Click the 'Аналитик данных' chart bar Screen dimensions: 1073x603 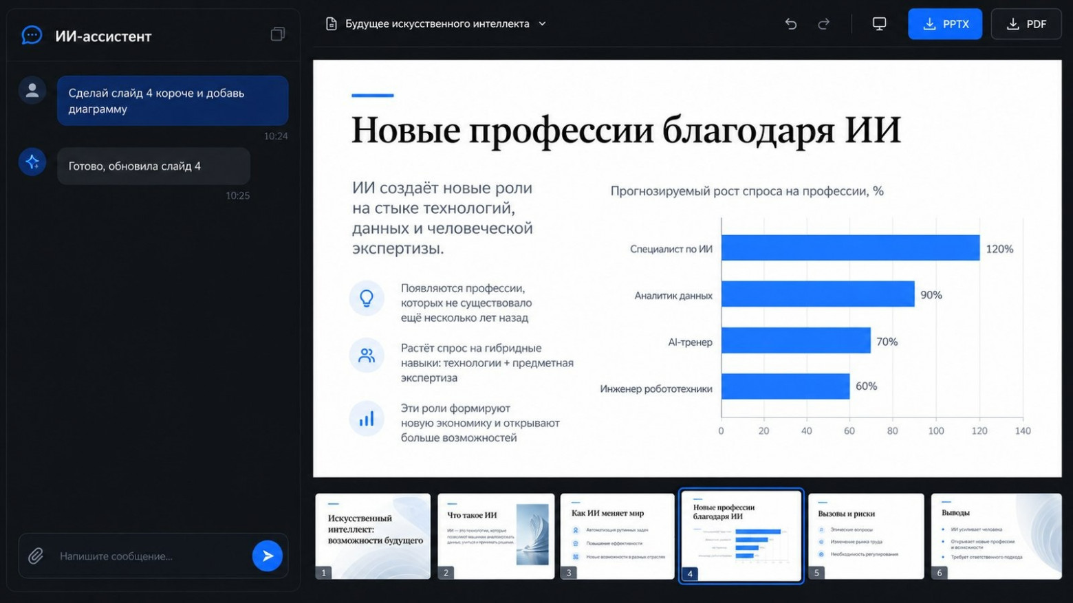pos(818,294)
